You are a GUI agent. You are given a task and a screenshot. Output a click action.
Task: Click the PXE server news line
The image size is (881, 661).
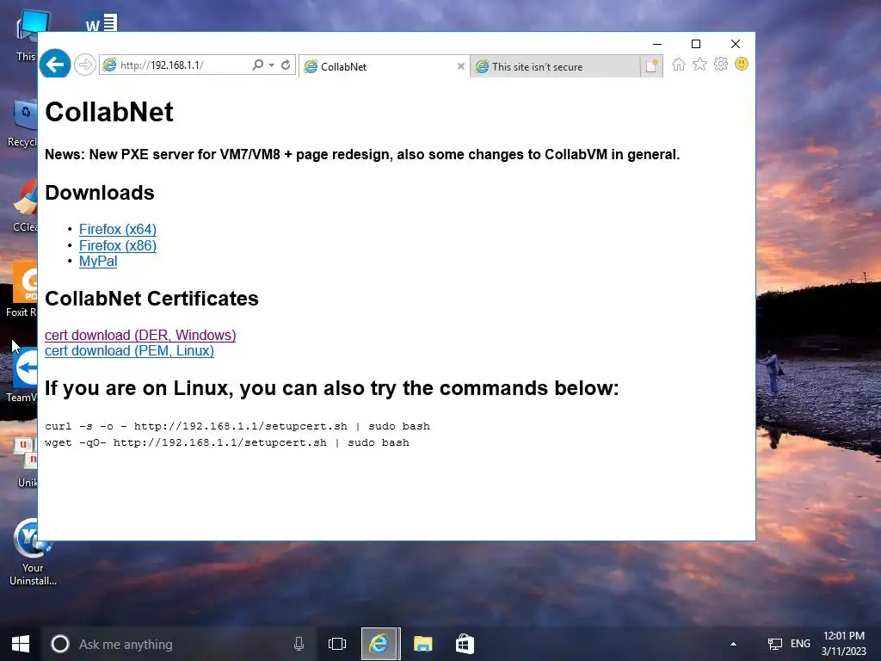point(362,155)
